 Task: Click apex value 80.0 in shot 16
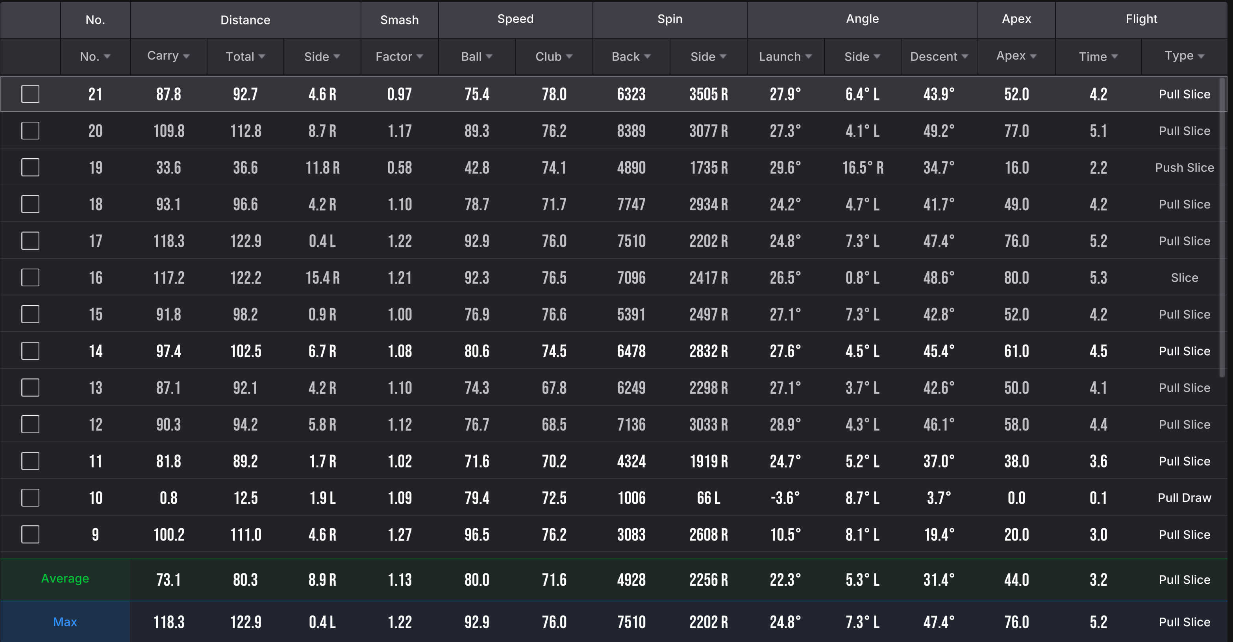[x=1016, y=278]
